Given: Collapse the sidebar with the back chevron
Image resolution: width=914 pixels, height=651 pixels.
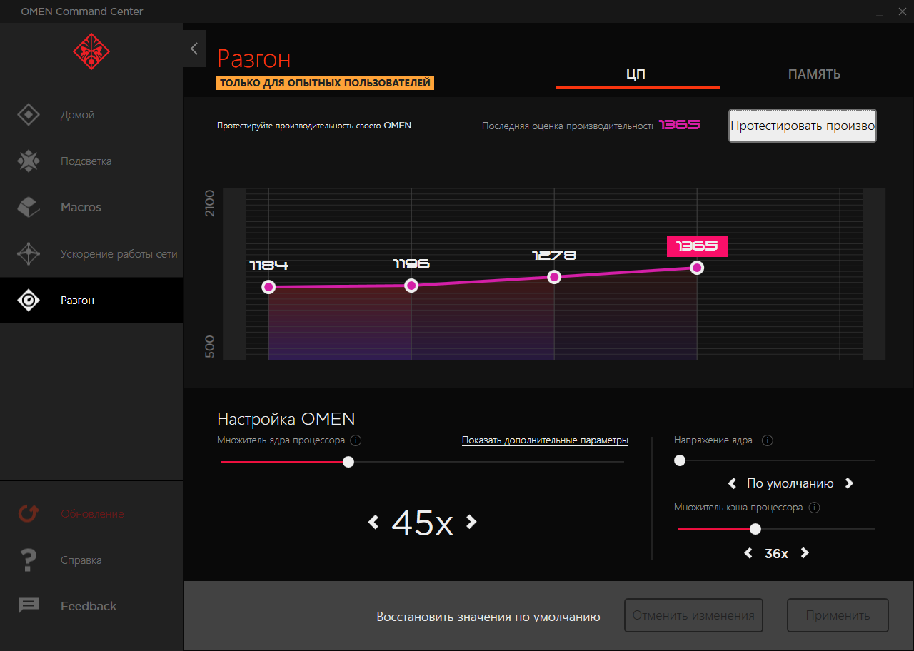Looking at the screenshot, I should [194, 49].
